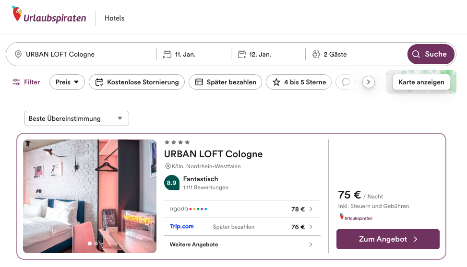Click the check-in calendar icon
The width and height of the screenshot is (467, 267).
(168, 54)
